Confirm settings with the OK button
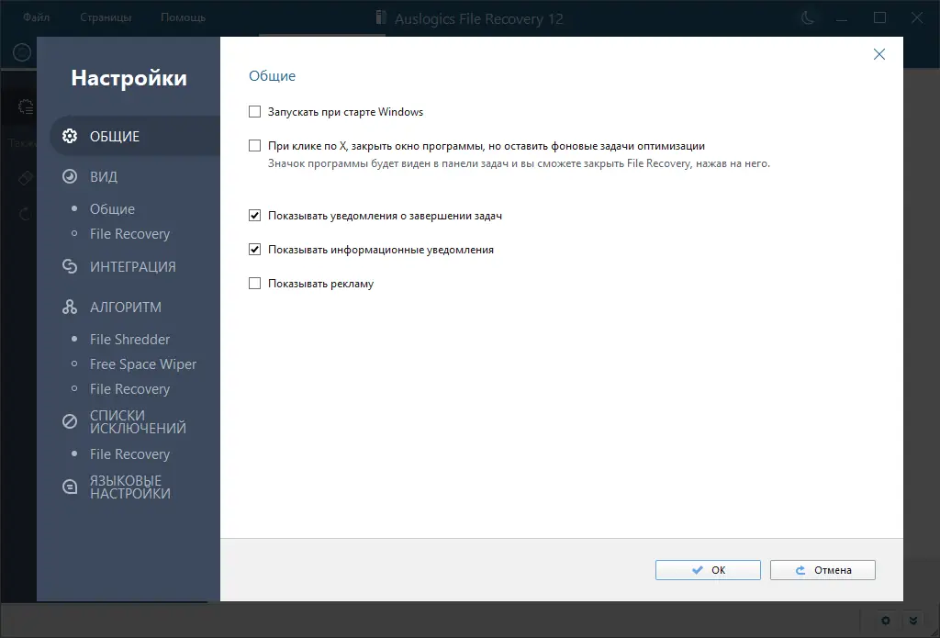 click(x=707, y=569)
